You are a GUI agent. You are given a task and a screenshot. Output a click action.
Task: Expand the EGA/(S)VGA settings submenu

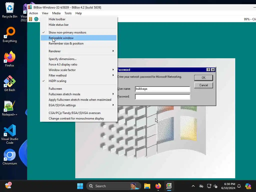tap(78, 105)
